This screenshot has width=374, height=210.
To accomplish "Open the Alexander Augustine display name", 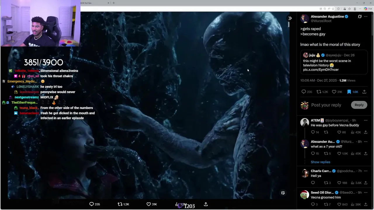I will pyautogui.click(x=327, y=17).
